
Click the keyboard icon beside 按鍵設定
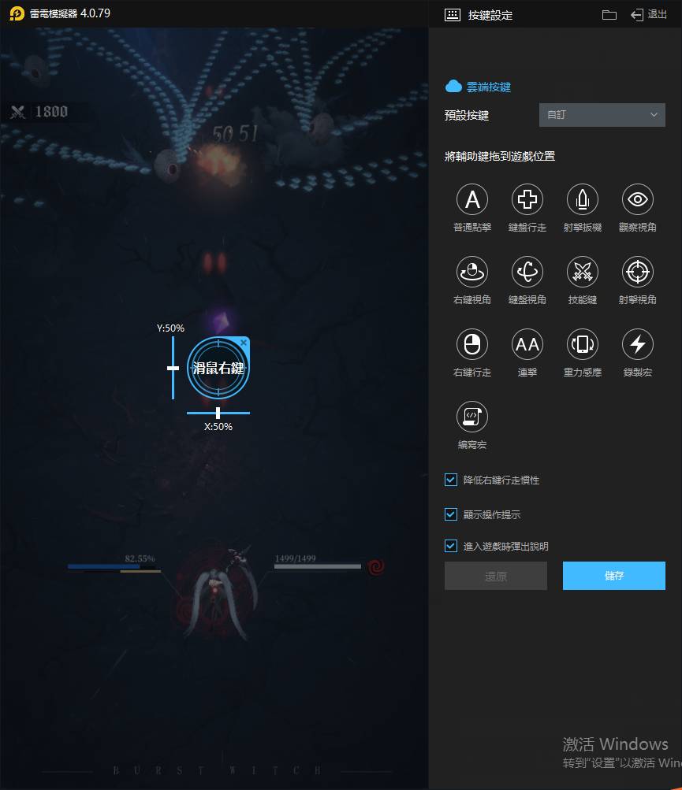click(x=453, y=15)
